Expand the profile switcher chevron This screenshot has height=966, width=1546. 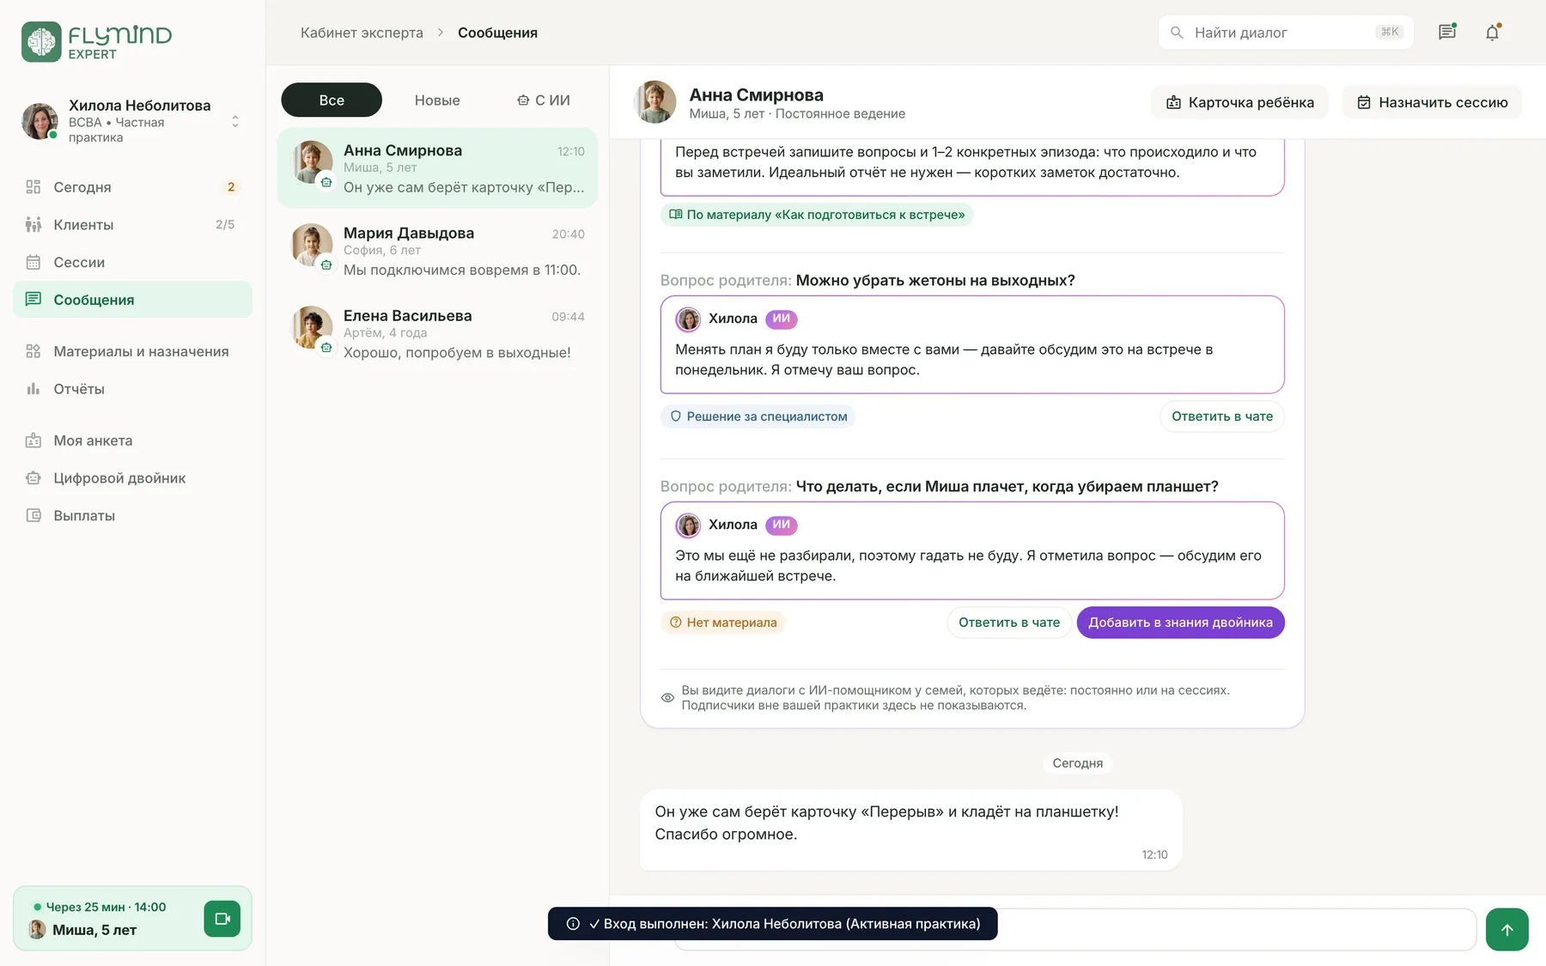click(235, 122)
